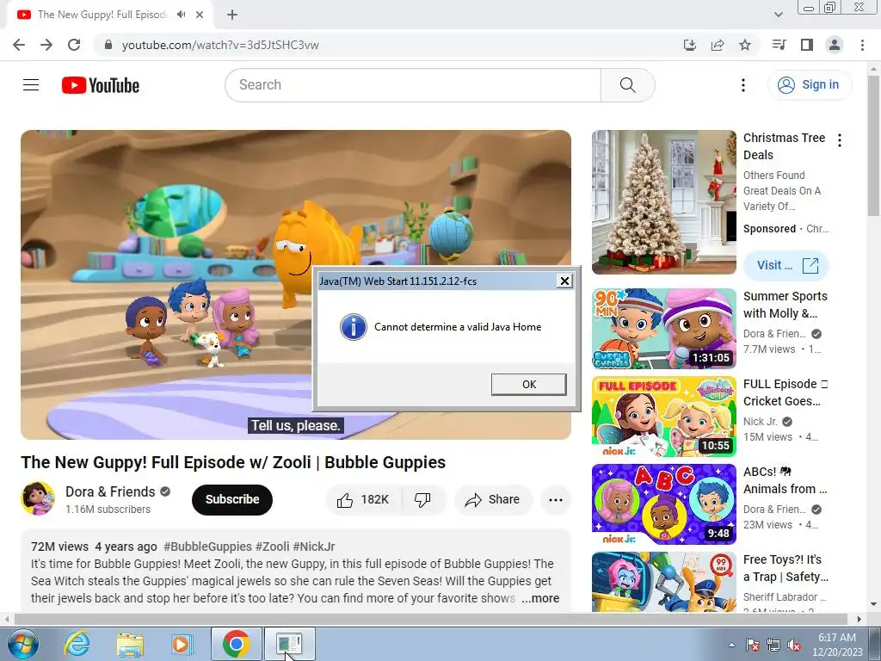881x661 pixels.
Task: Reload the current page
Action: 74,45
